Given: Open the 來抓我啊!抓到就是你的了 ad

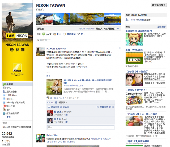Looking at the screenshot, I should [139, 31].
